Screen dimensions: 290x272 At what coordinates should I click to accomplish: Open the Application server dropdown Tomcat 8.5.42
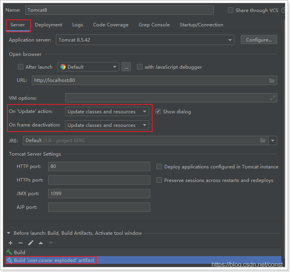[145, 40]
